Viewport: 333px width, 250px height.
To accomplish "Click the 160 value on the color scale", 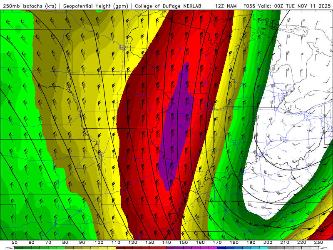I will 201,242.
